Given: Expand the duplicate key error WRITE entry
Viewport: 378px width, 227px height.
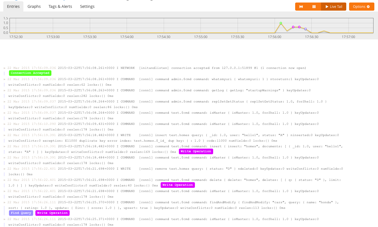Looking at the screenshot, I should pyautogui.click(x=4, y=135).
